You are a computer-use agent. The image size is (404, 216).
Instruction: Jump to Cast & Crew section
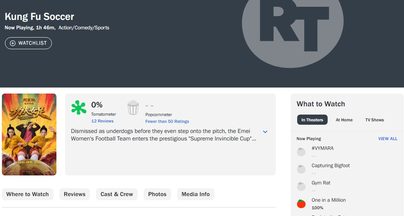(x=117, y=194)
